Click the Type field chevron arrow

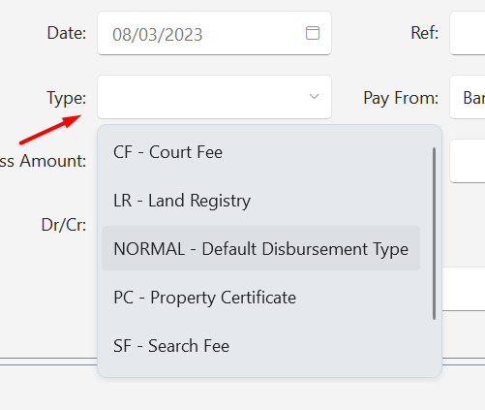(314, 96)
